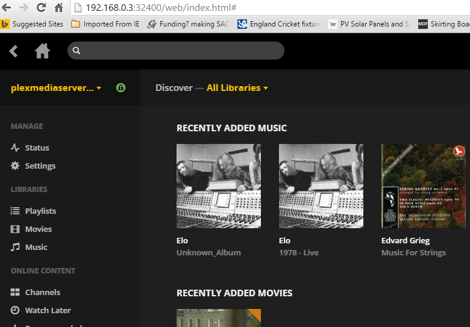Click the recently added movie poster thumbnail
Viewport: 470px width, 327px height.
tap(219, 318)
